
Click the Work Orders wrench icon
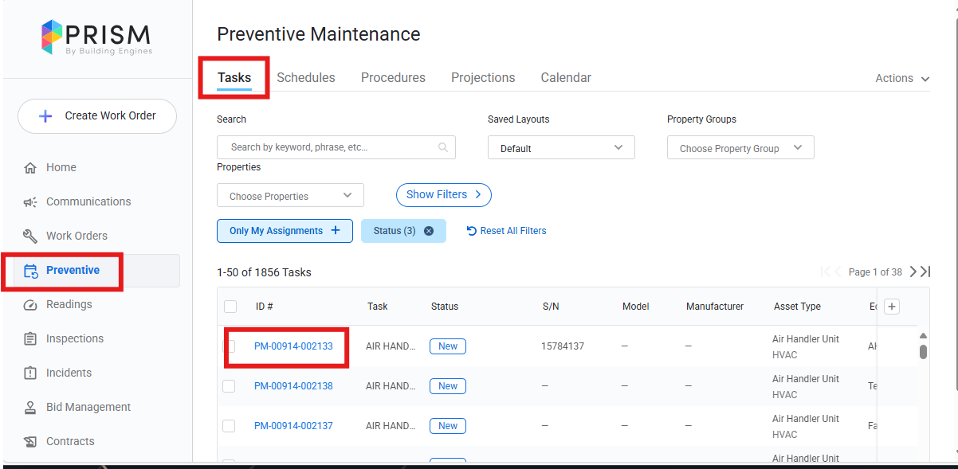(x=30, y=236)
